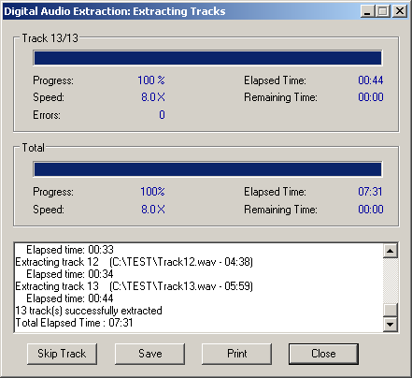Viewport: 412px width, 378px height.
Task: Click the Total Progress value 100%
Action: [152, 192]
